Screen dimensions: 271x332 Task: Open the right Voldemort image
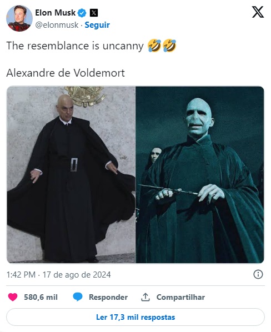coord(200,174)
